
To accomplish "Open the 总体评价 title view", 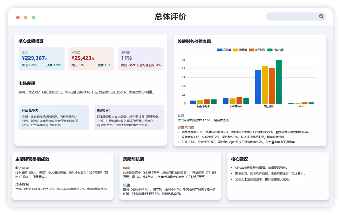I will click(170, 15).
